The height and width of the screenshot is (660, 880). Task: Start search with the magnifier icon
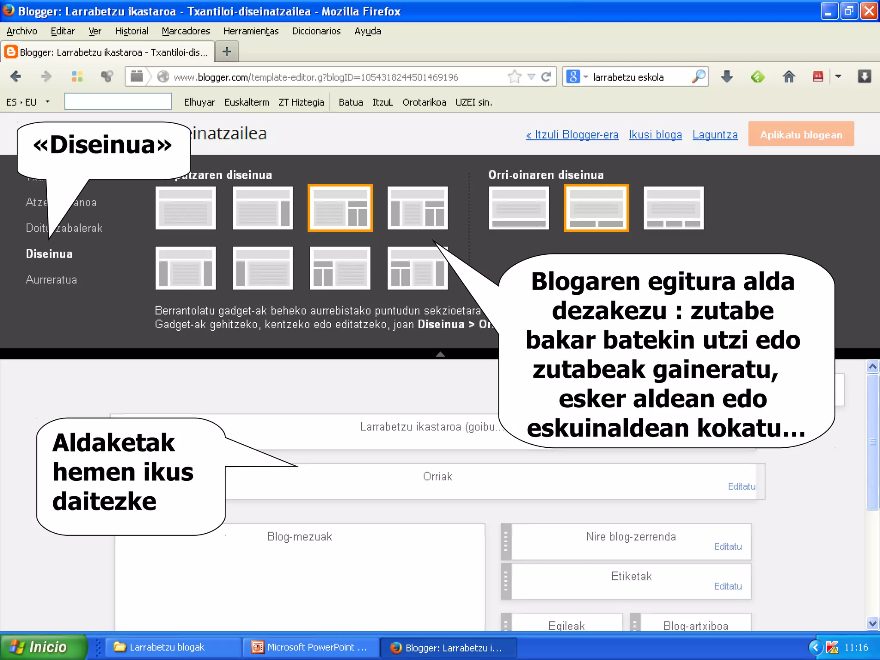click(698, 77)
